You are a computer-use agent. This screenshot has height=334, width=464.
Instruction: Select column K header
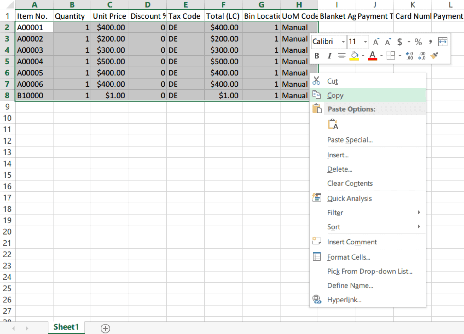413,5
